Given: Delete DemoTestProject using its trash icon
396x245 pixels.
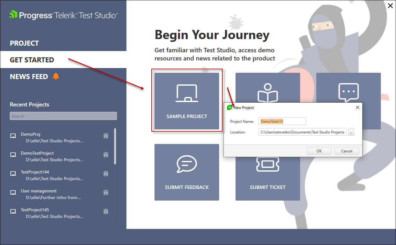Looking at the screenshot, I should pos(106,155).
